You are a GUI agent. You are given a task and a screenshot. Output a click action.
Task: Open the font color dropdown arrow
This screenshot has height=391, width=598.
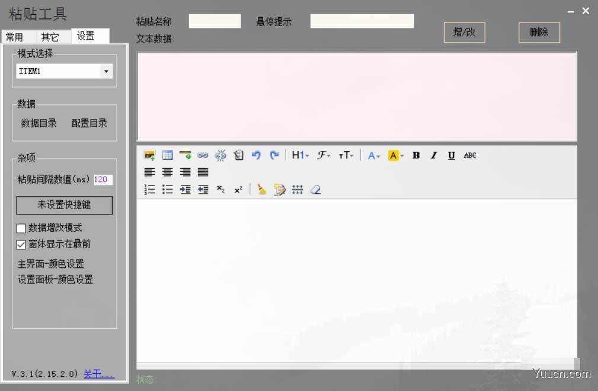tap(378, 155)
